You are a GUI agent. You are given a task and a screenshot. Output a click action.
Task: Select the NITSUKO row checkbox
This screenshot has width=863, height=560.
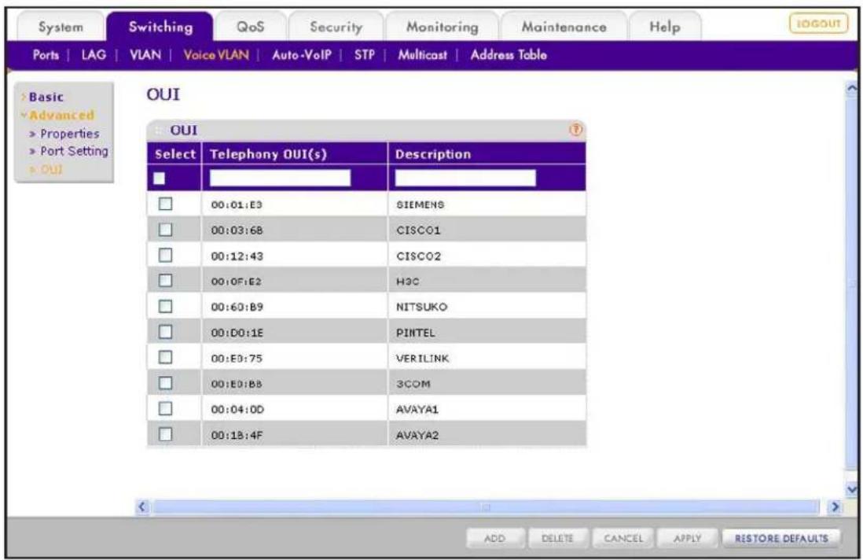(165, 306)
